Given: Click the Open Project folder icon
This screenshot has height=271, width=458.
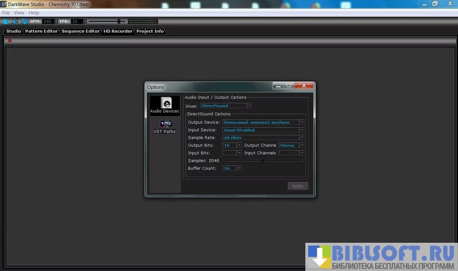Looking at the screenshot, I should coord(15,21).
